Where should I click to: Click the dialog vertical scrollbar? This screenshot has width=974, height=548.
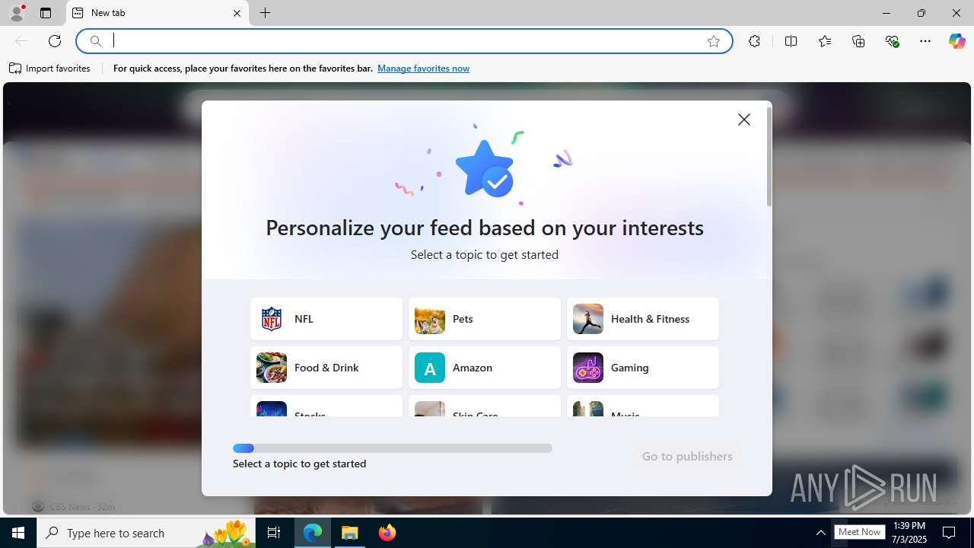[769, 157]
